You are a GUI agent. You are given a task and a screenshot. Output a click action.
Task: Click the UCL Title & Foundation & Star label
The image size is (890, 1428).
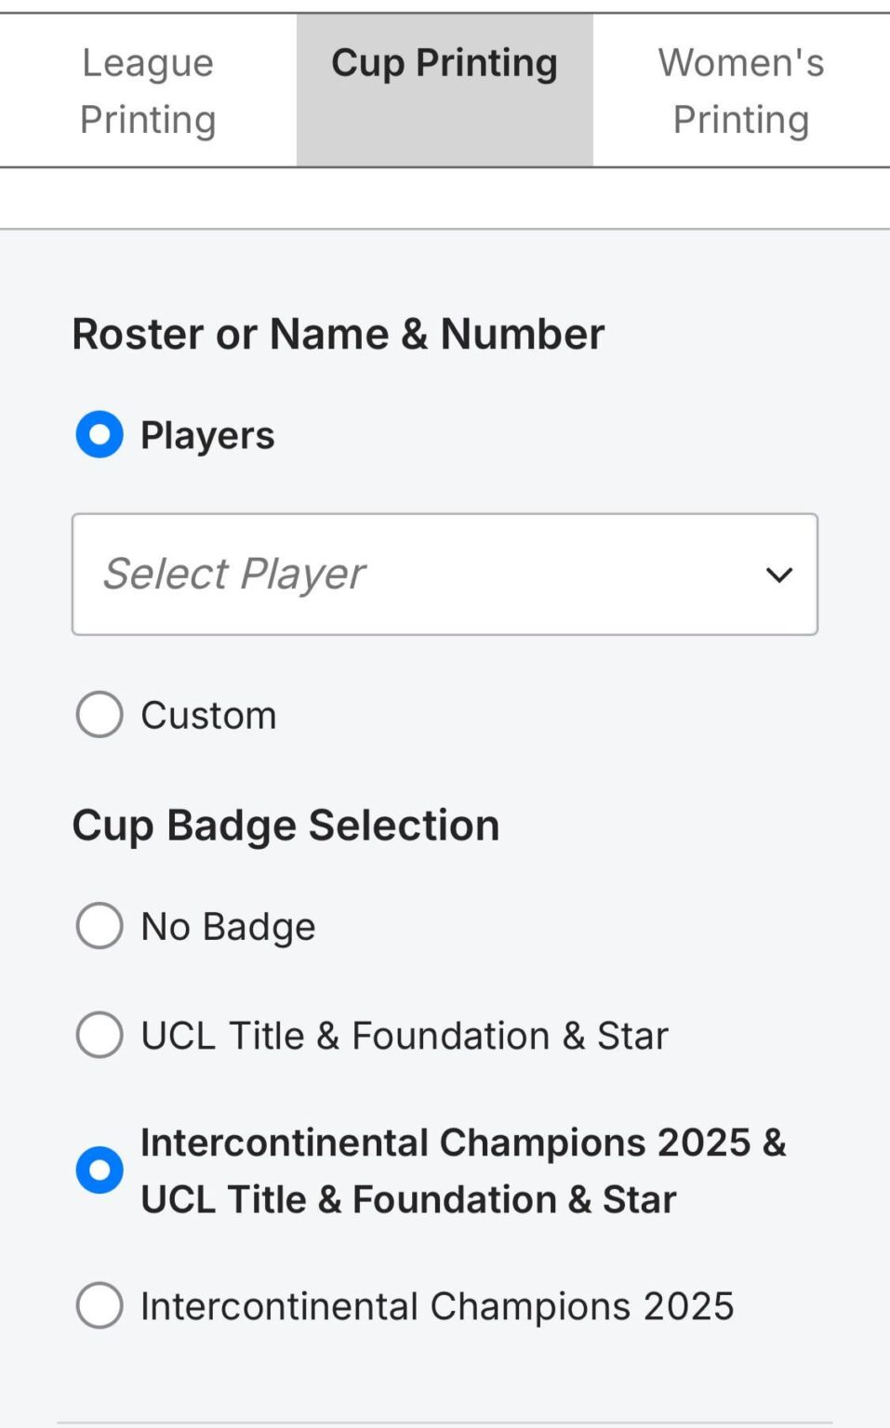coord(403,1035)
